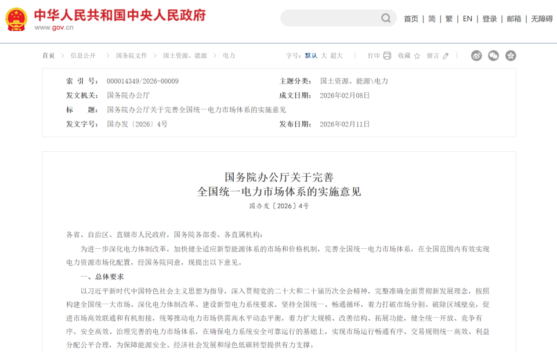Click inside the search input box
Screen dimensions: 557x352
click(x=331, y=18)
